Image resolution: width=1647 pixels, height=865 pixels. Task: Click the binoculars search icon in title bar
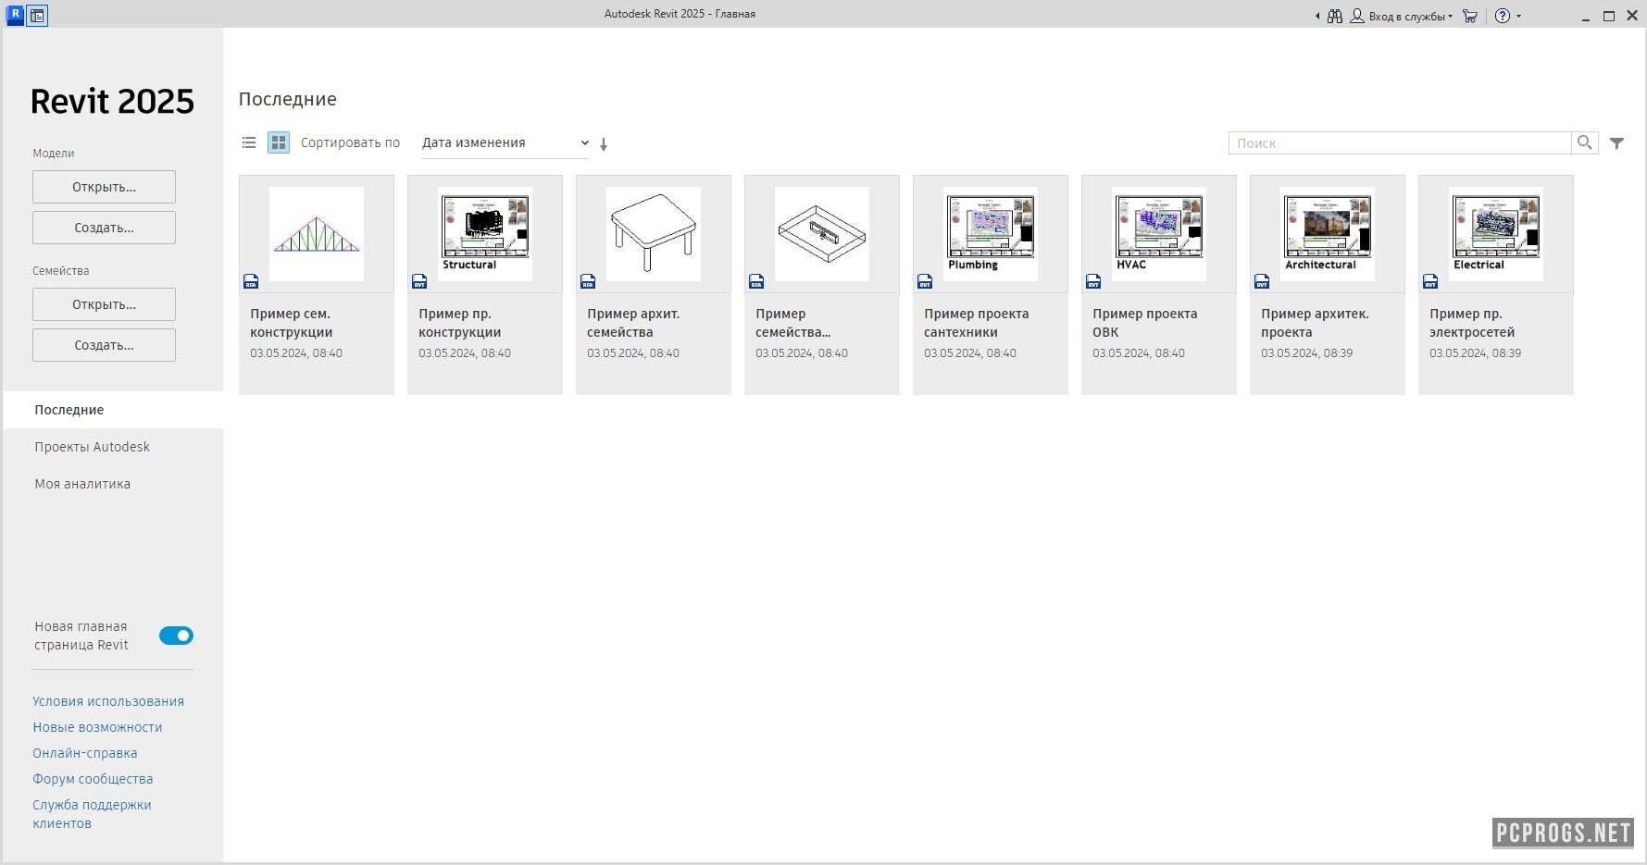[1334, 16]
